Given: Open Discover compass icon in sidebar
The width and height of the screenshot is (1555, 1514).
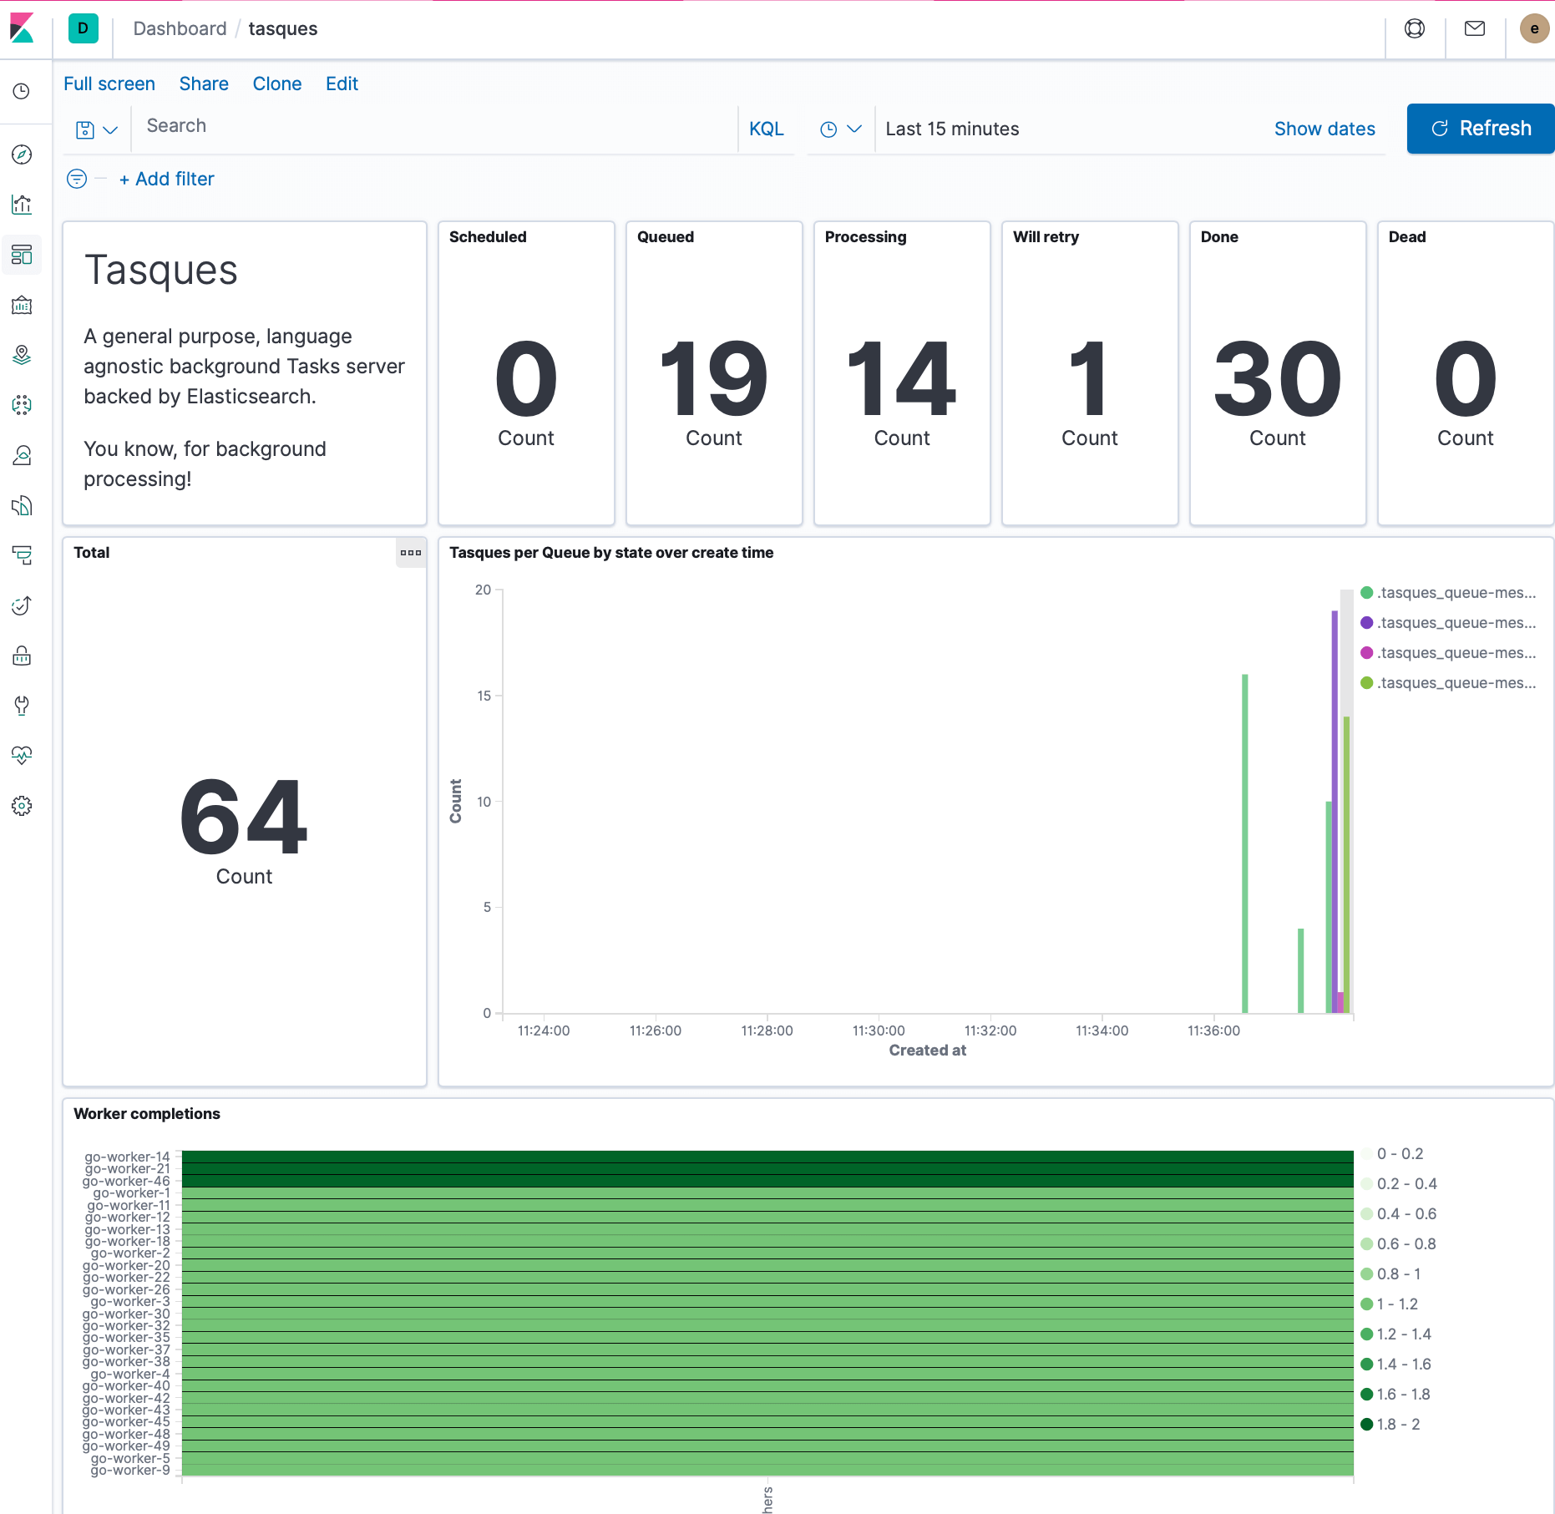Looking at the screenshot, I should 22,154.
